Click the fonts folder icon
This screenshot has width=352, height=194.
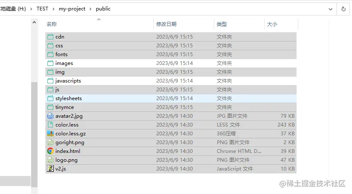click(50, 54)
